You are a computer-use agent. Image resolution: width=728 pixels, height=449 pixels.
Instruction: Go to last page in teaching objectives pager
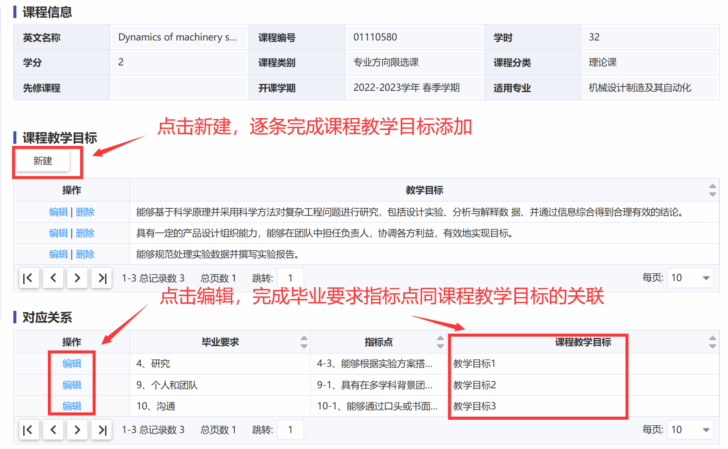102,278
